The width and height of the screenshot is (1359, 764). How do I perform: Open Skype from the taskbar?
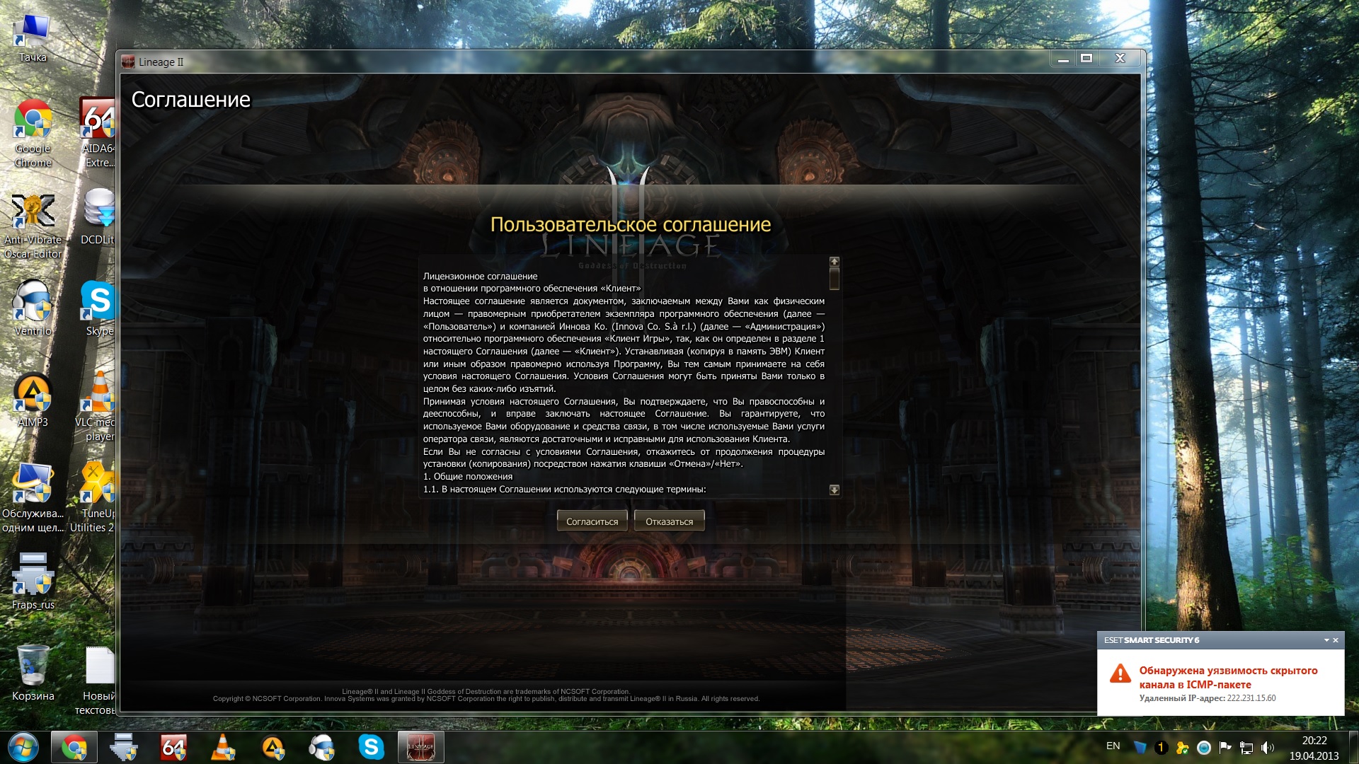tap(371, 747)
